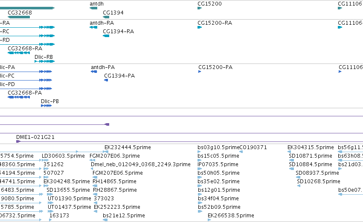Select the FGM207E06.3prime EST label
This screenshot has height=222, width=363.
(115, 156)
